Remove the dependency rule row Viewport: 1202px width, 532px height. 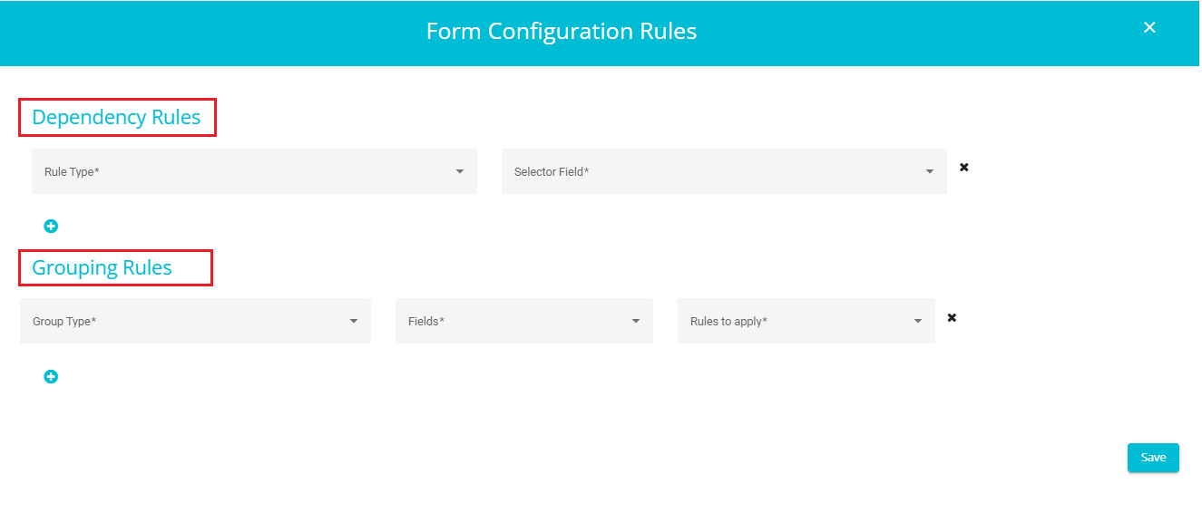click(x=964, y=168)
